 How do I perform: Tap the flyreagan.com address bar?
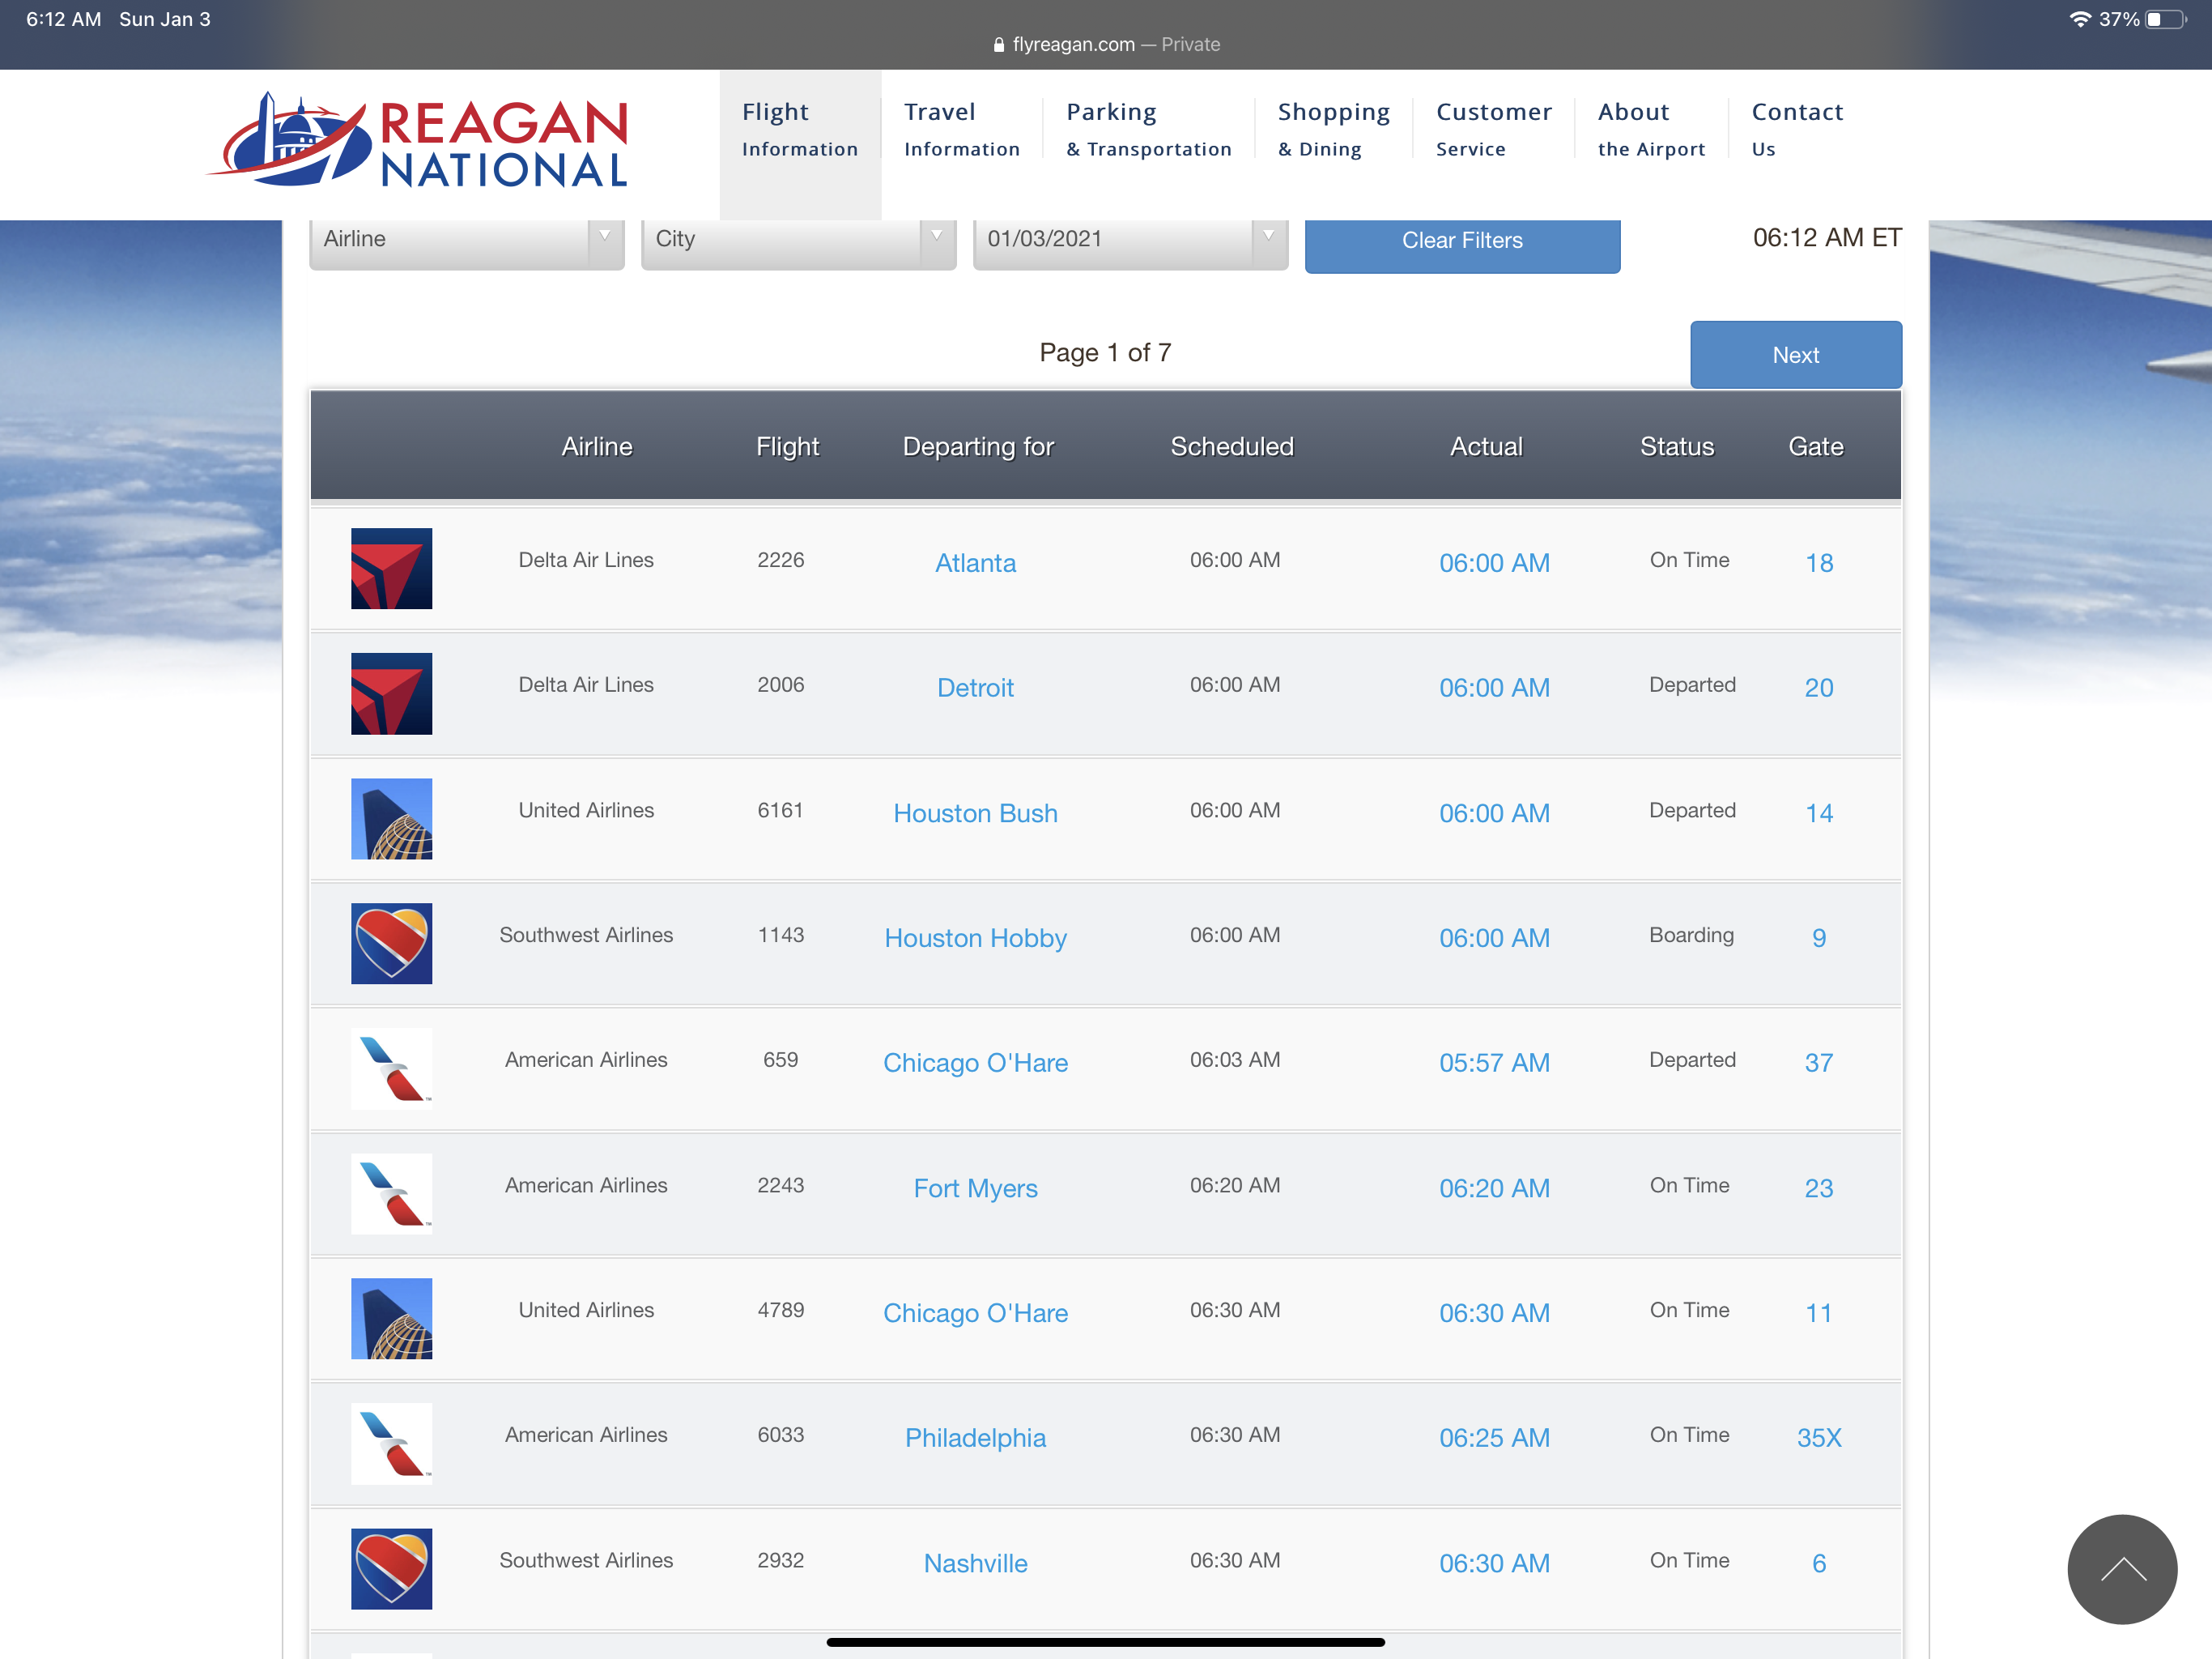[x=1106, y=44]
